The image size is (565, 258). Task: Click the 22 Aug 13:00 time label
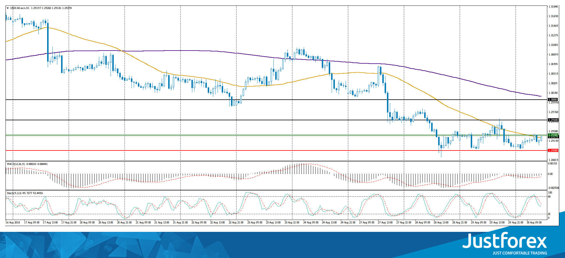pos(218,223)
